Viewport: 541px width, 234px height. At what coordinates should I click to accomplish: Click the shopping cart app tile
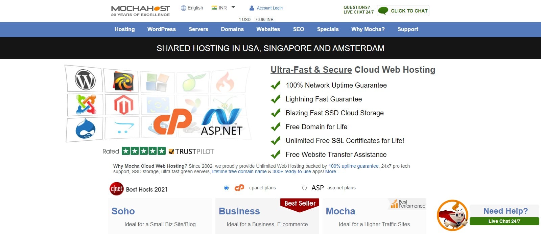122,128
